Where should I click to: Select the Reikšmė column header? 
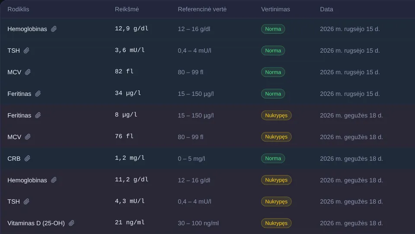tap(127, 9)
